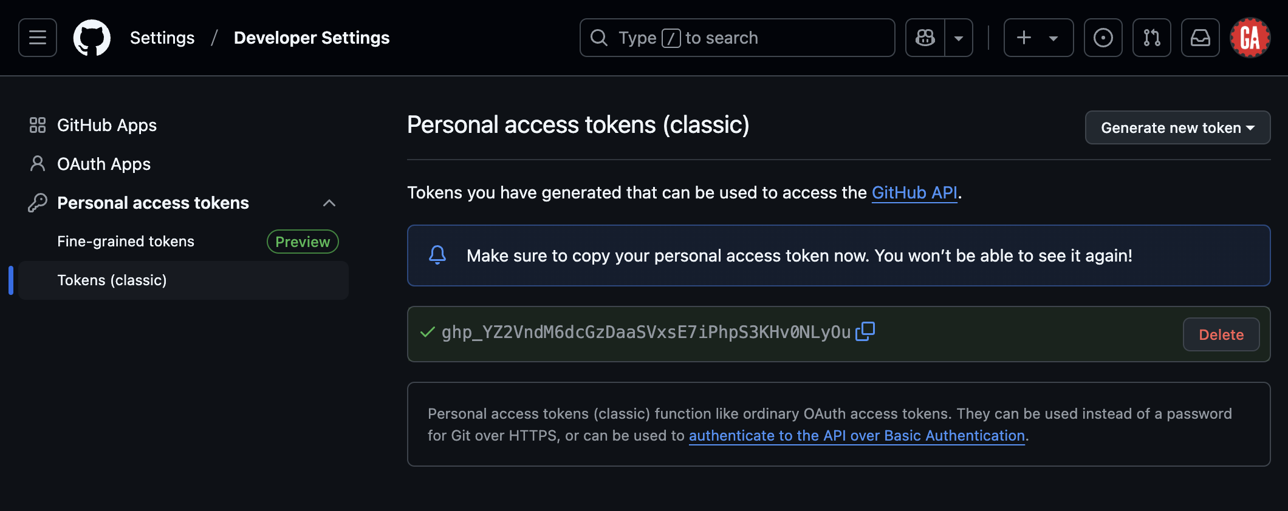Click the GitHub logo
1288x511 pixels.
pyautogui.click(x=92, y=38)
